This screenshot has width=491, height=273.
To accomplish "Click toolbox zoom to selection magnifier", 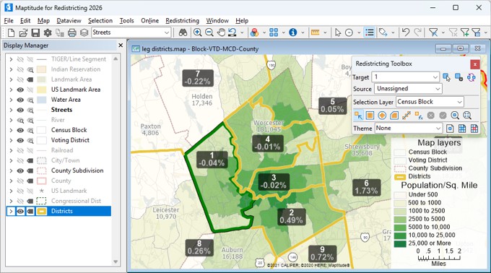I will [455, 116].
